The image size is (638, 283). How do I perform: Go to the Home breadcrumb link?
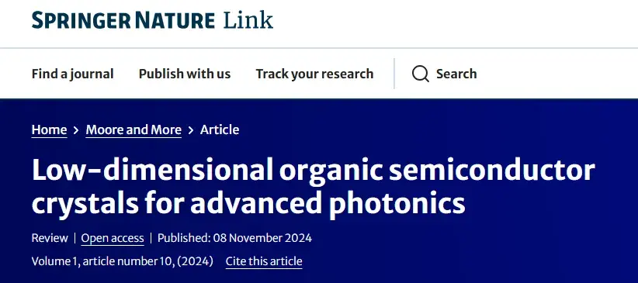49,130
